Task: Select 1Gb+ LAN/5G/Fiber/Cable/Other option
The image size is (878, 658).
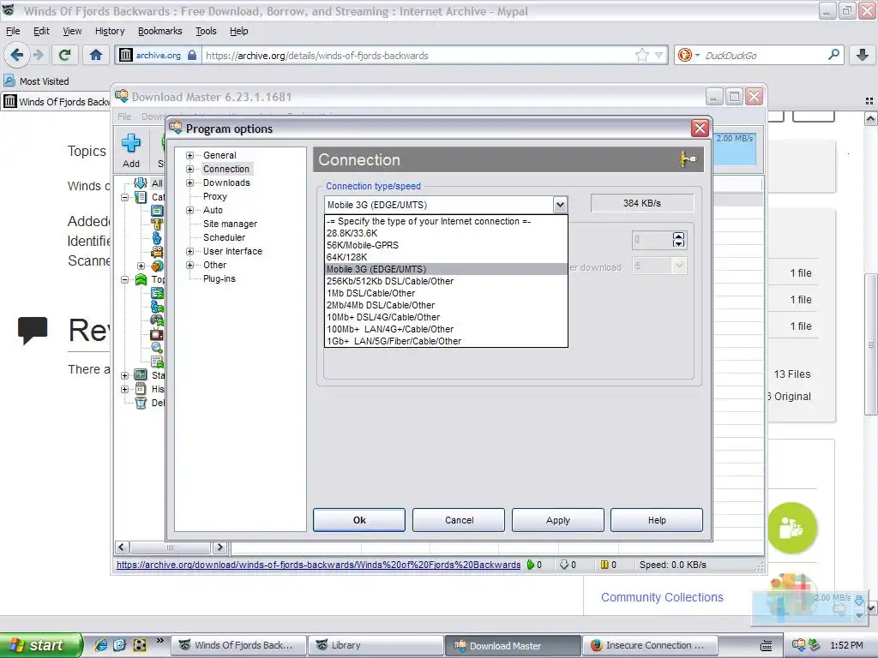Action: [x=446, y=341]
